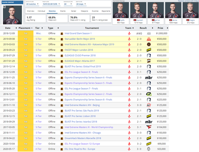The height and width of the screenshot is (152, 199).
Task: Open ELEAGUE CS:GO Premier 2018 tournament link
Action: coord(80,56)
